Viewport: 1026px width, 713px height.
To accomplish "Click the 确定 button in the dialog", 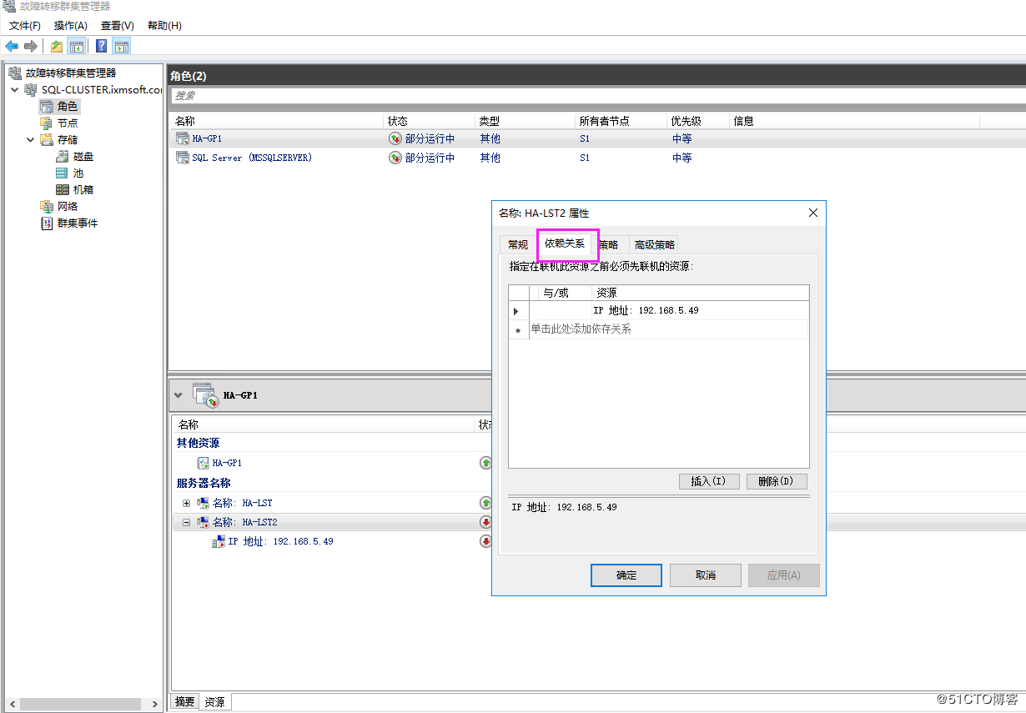I will (x=626, y=575).
